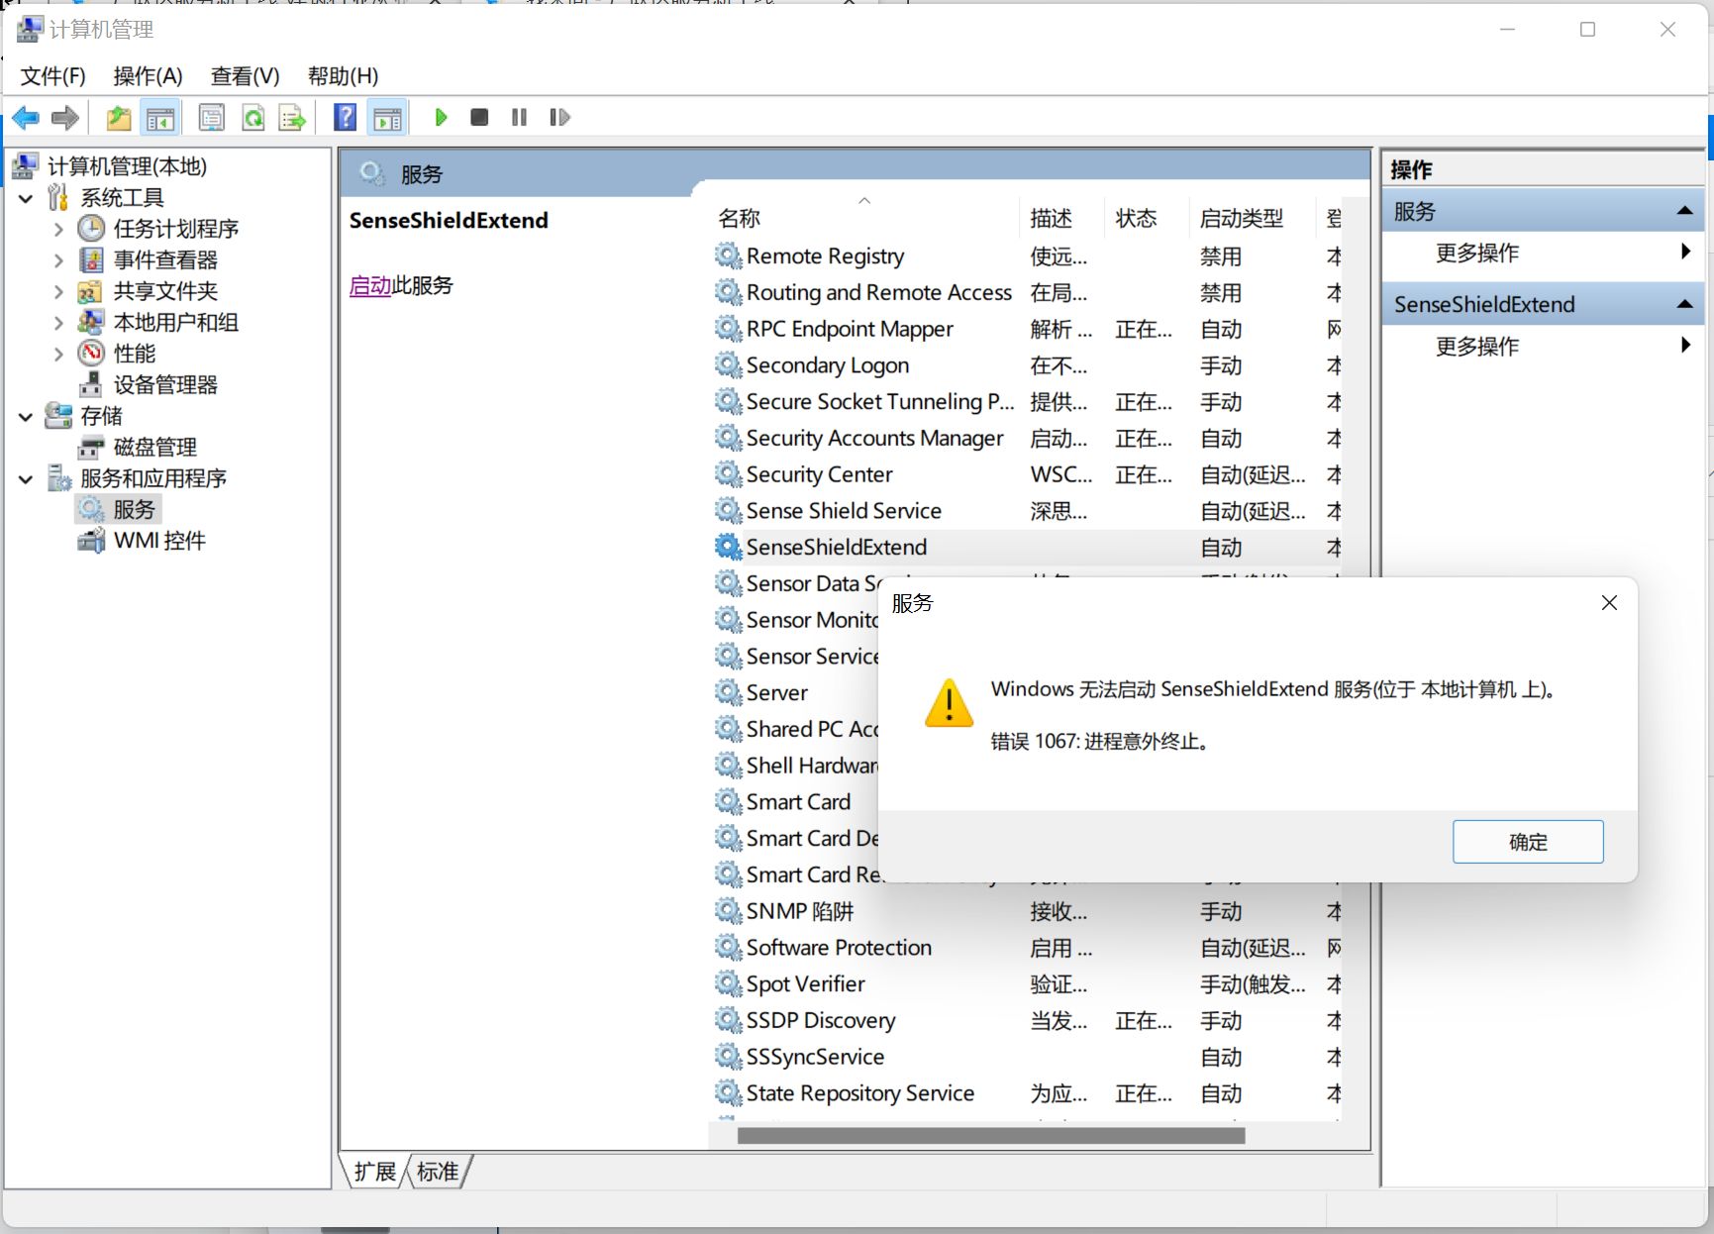Select the SSDP Discovery service
This screenshot has height=1234, width=1714.
(x=1027, y=1021)
